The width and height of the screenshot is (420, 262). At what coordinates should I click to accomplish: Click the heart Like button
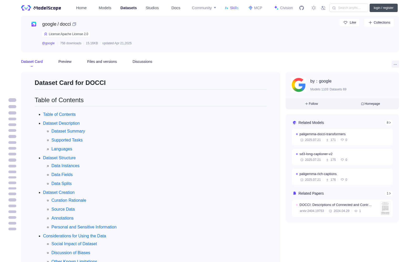(x=349, y=23)
